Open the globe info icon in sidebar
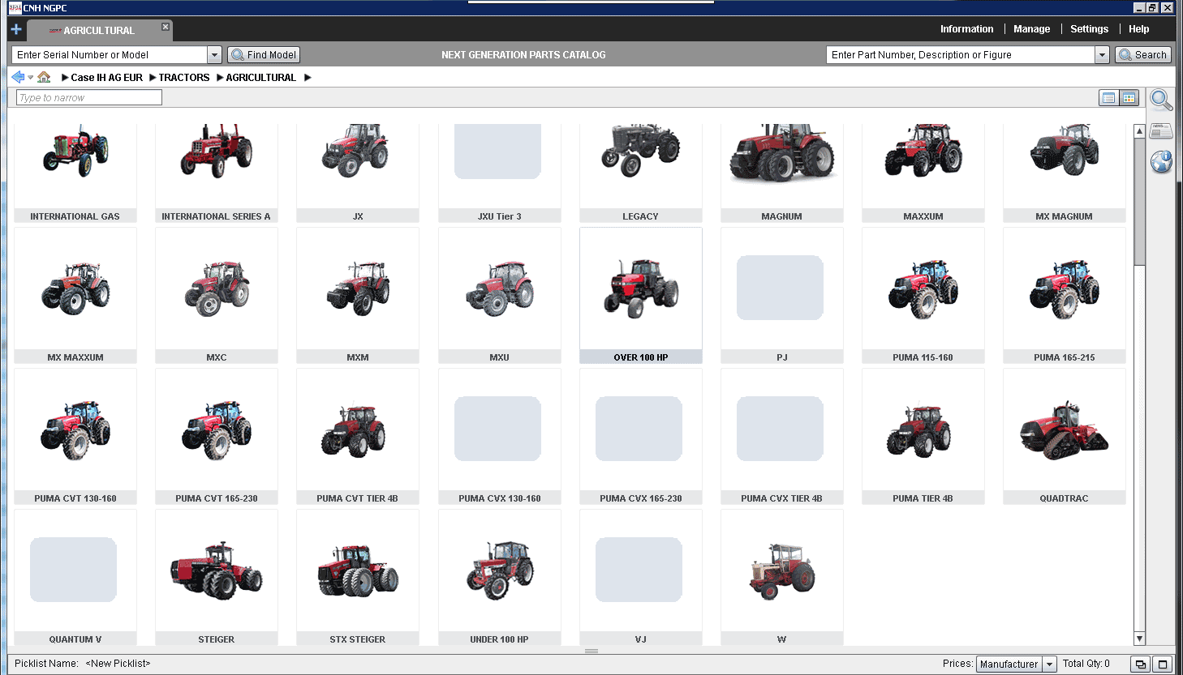The image size is (1183, 675). click(x=1161, y=161)
